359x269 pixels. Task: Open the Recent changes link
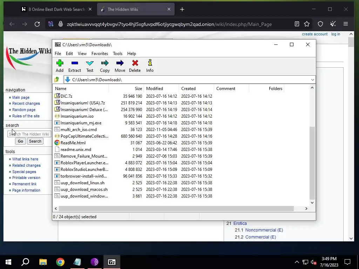[x=26, y=103]
